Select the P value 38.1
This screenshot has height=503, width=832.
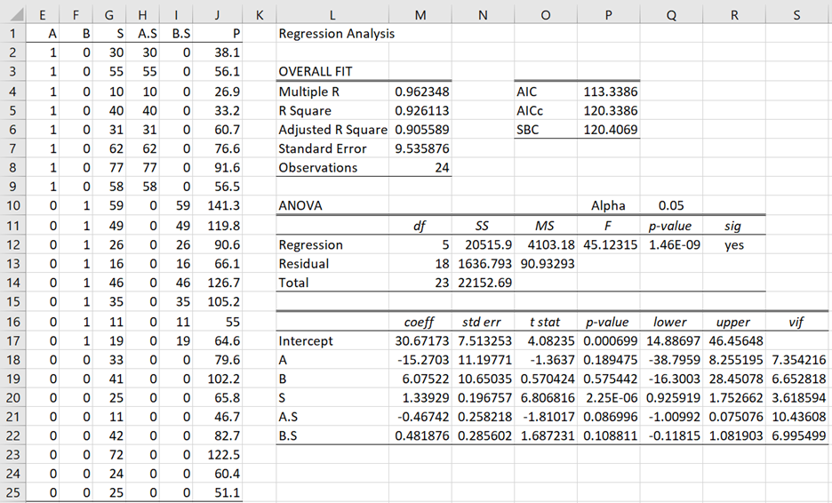(217, 52)
